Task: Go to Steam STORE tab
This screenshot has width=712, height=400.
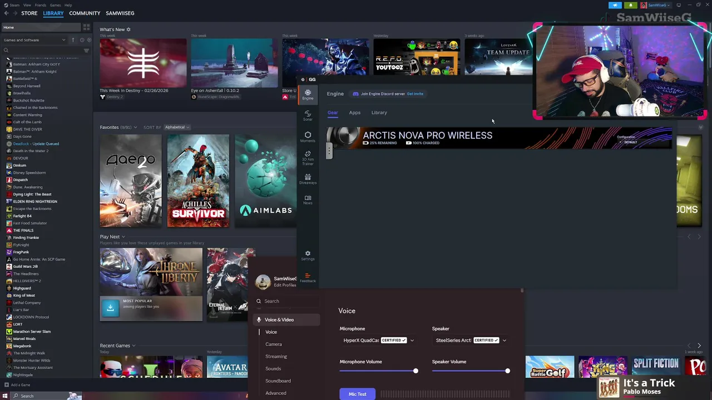Action: tap(29, 13)
